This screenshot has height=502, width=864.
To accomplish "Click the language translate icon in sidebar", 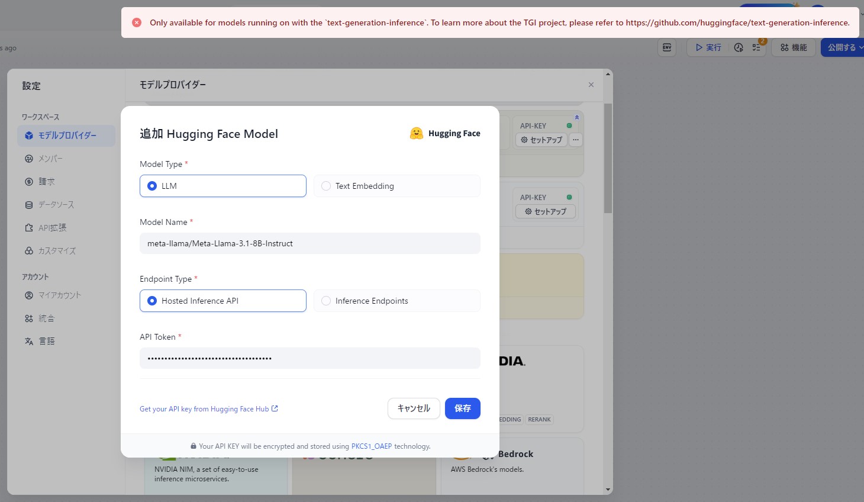I will pyautogui.click(x=29, y=341).
